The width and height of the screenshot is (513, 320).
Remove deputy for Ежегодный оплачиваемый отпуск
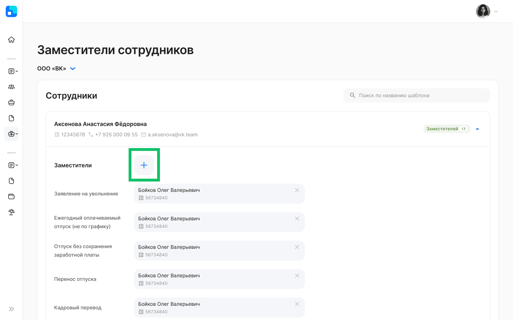(x=297, y=219)
